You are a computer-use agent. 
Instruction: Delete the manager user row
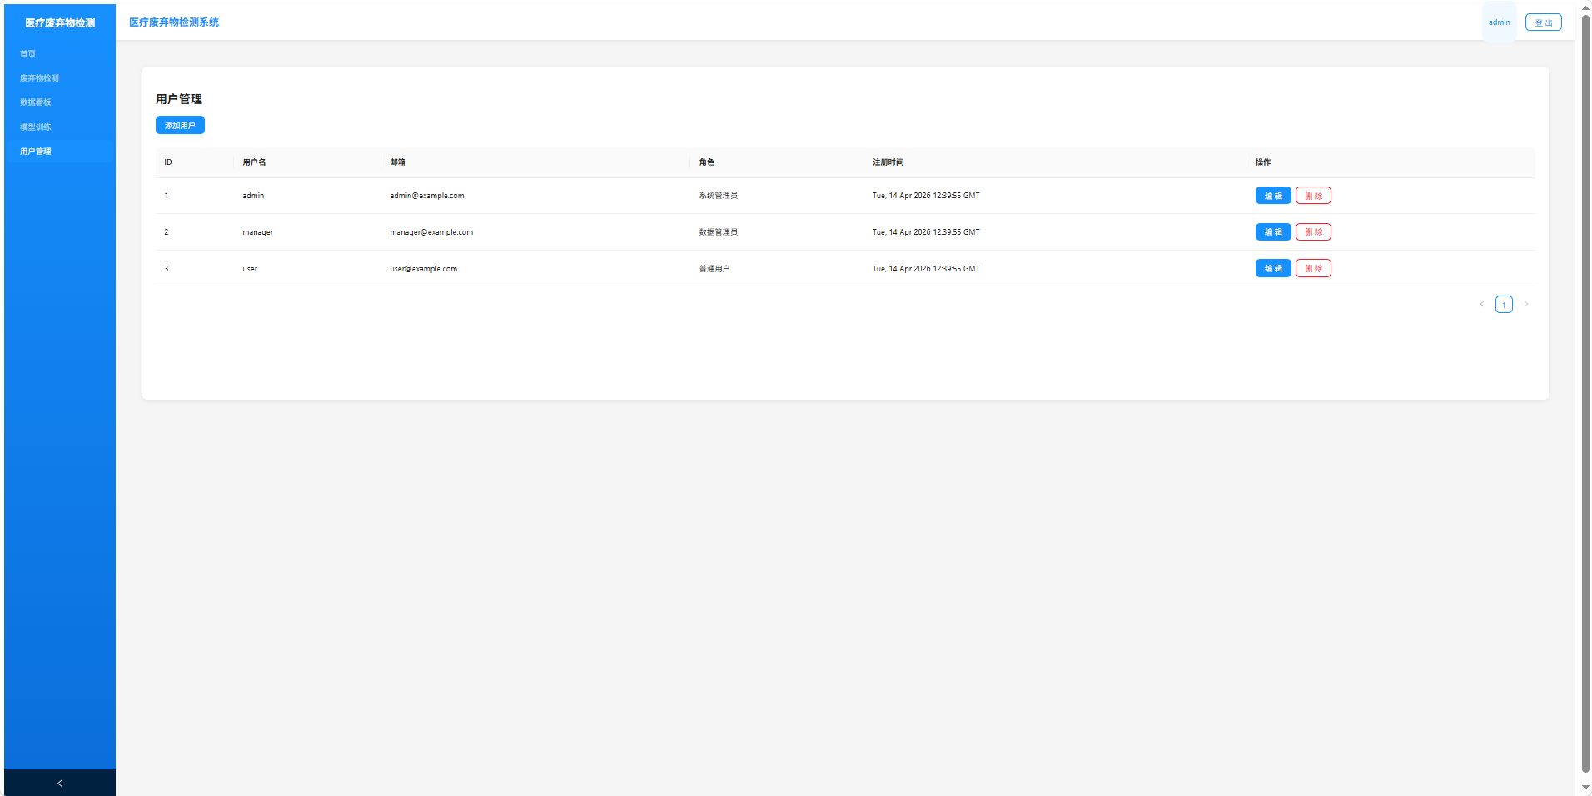click(1313, 232)
